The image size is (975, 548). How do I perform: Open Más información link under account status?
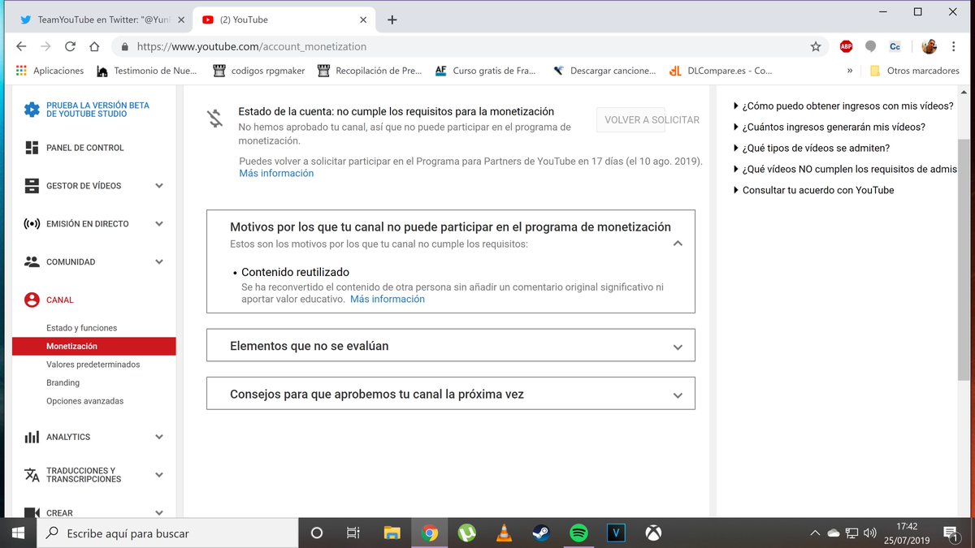(x=276, y=173)
